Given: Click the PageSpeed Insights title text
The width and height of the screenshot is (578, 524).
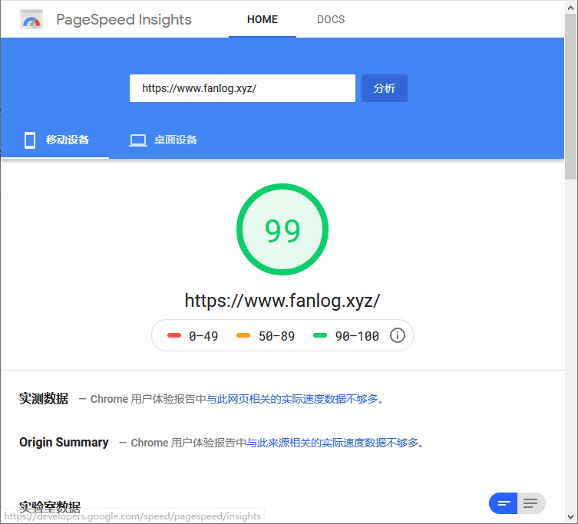Looking at the screenshot, I should (x=124, y=19).
